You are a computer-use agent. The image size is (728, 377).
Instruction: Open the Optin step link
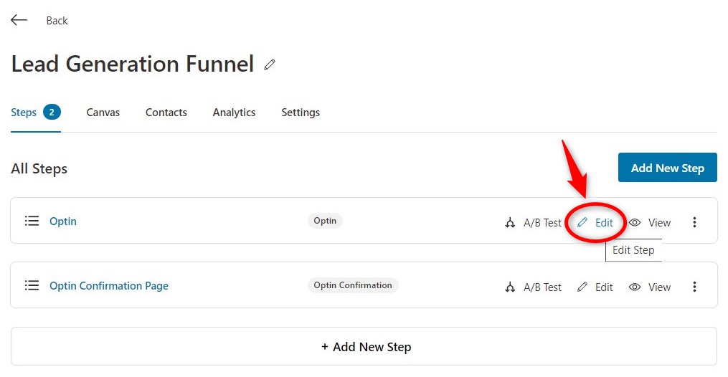pyautogui.click(x=63, y=221)
